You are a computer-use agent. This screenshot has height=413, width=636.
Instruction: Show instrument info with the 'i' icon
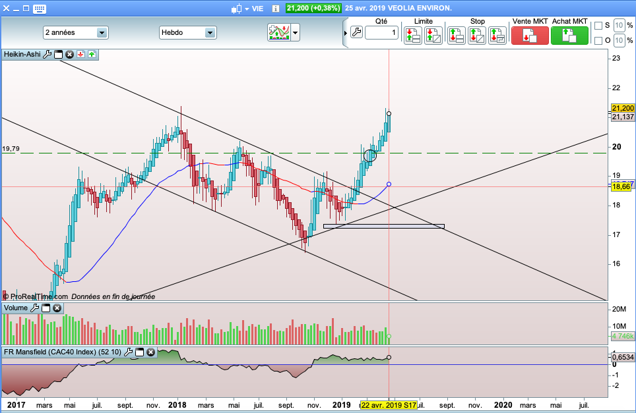[276, 9]
